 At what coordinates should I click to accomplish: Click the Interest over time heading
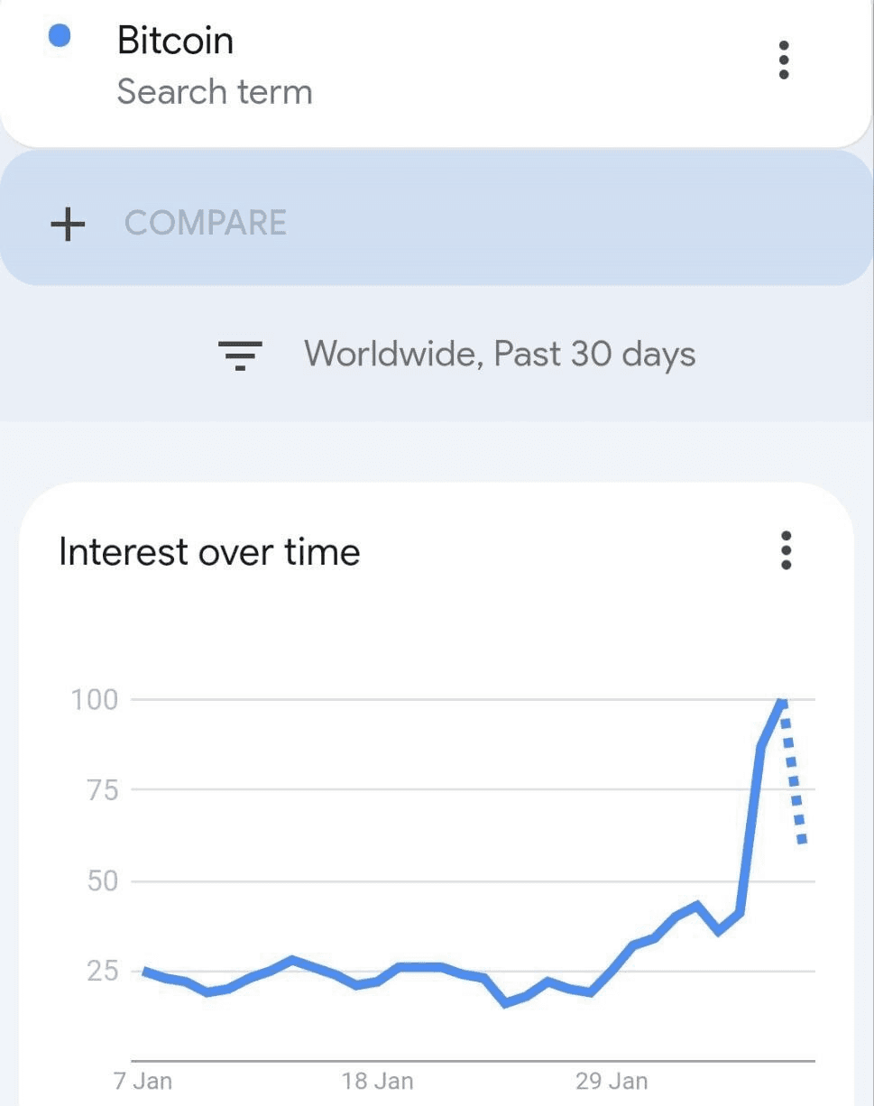[x=209, y=552]
